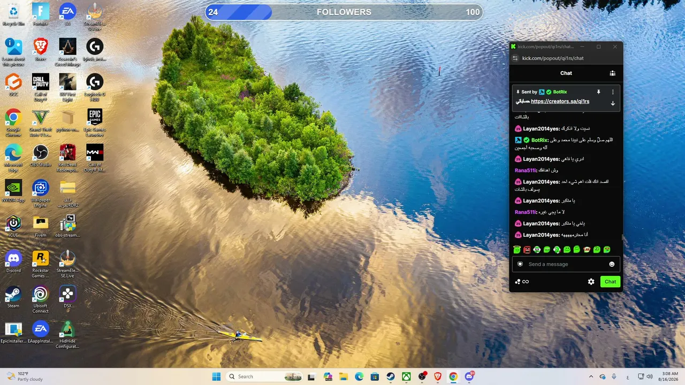
Task: Open the Windows Start menu
Action: coord(216,376)
